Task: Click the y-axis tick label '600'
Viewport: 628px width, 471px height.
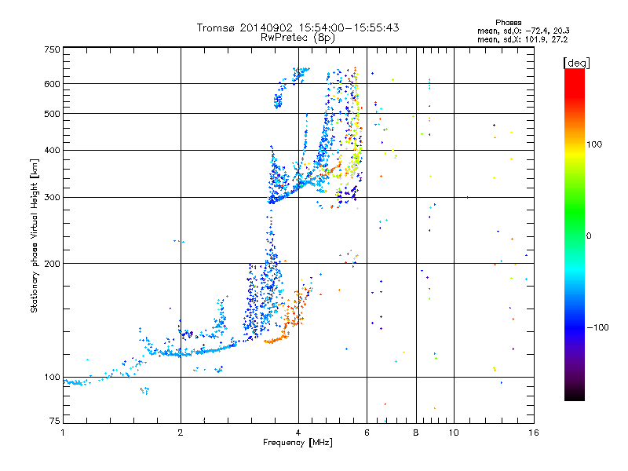Action: [52, 84]
